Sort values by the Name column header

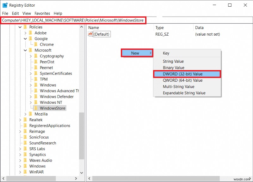click(93, 27)
